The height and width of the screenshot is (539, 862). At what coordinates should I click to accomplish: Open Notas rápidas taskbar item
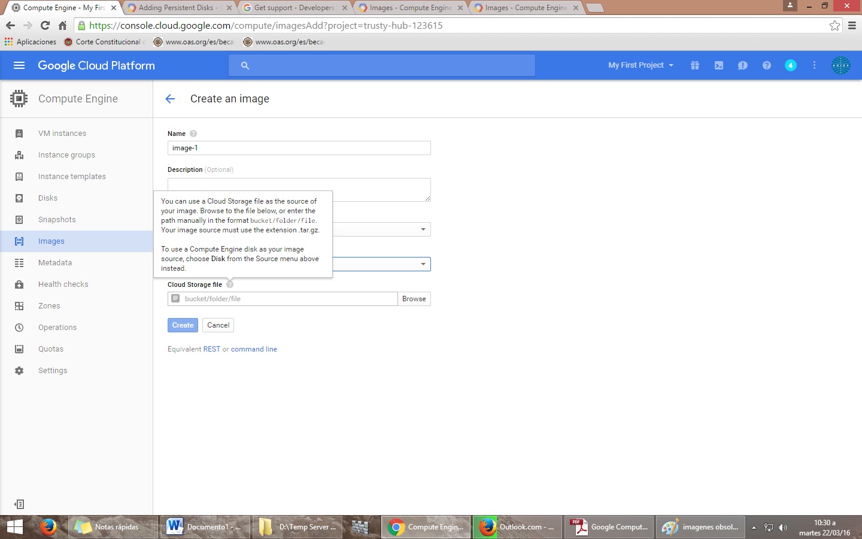point(114,527)
